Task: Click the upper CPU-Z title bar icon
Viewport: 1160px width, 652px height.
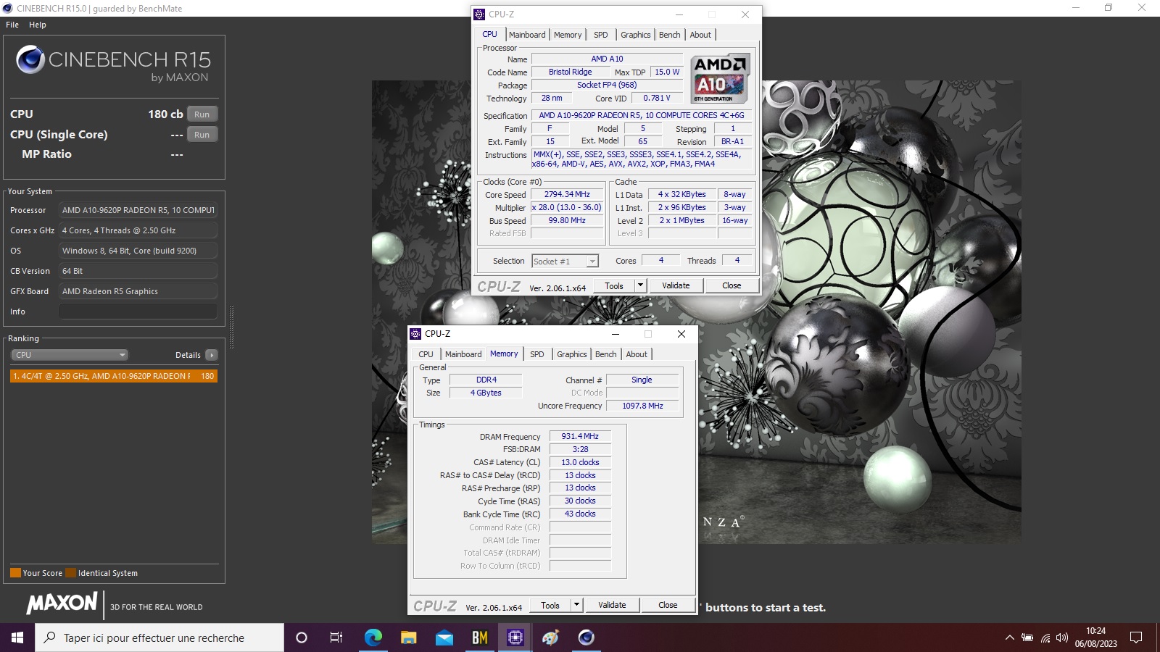Action: pos(479,14)
